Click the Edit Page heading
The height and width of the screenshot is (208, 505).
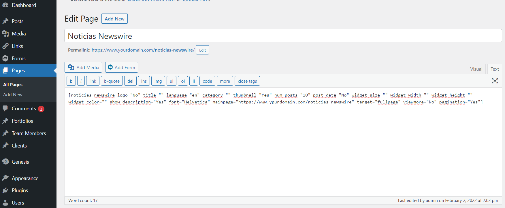coord(81,19)
